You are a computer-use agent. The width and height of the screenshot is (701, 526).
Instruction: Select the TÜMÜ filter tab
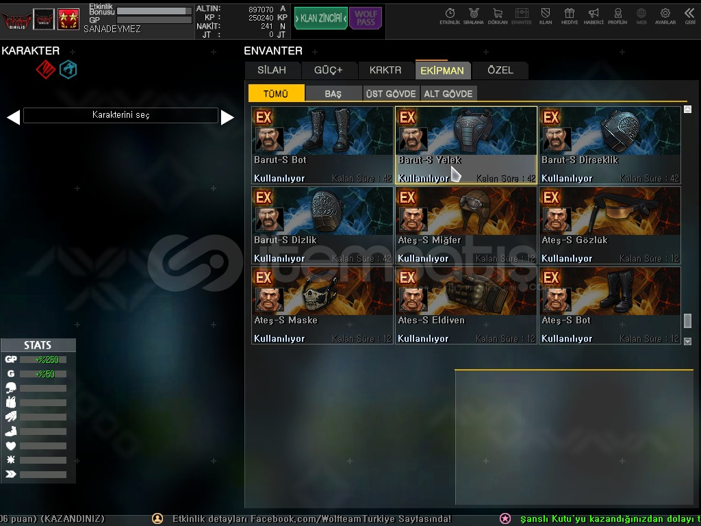(x=276, y=93)
